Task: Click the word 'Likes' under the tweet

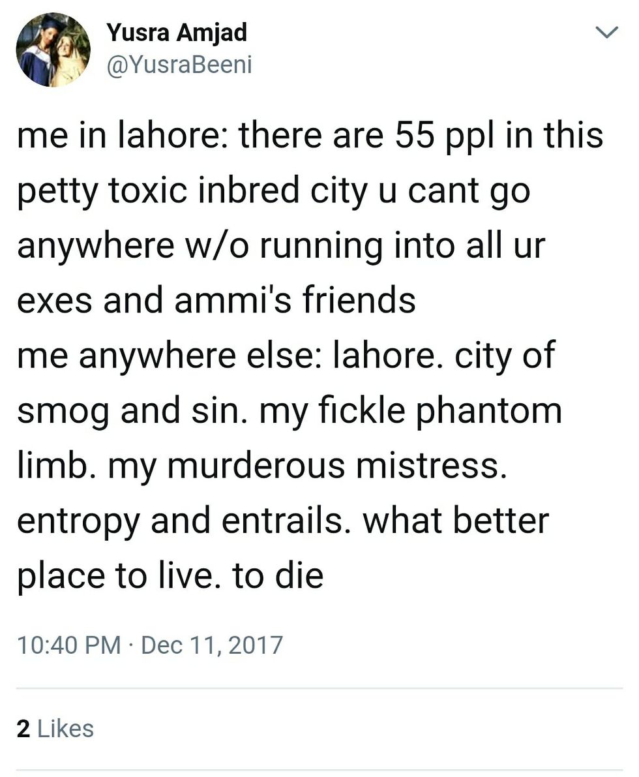Action: (65, 729)
